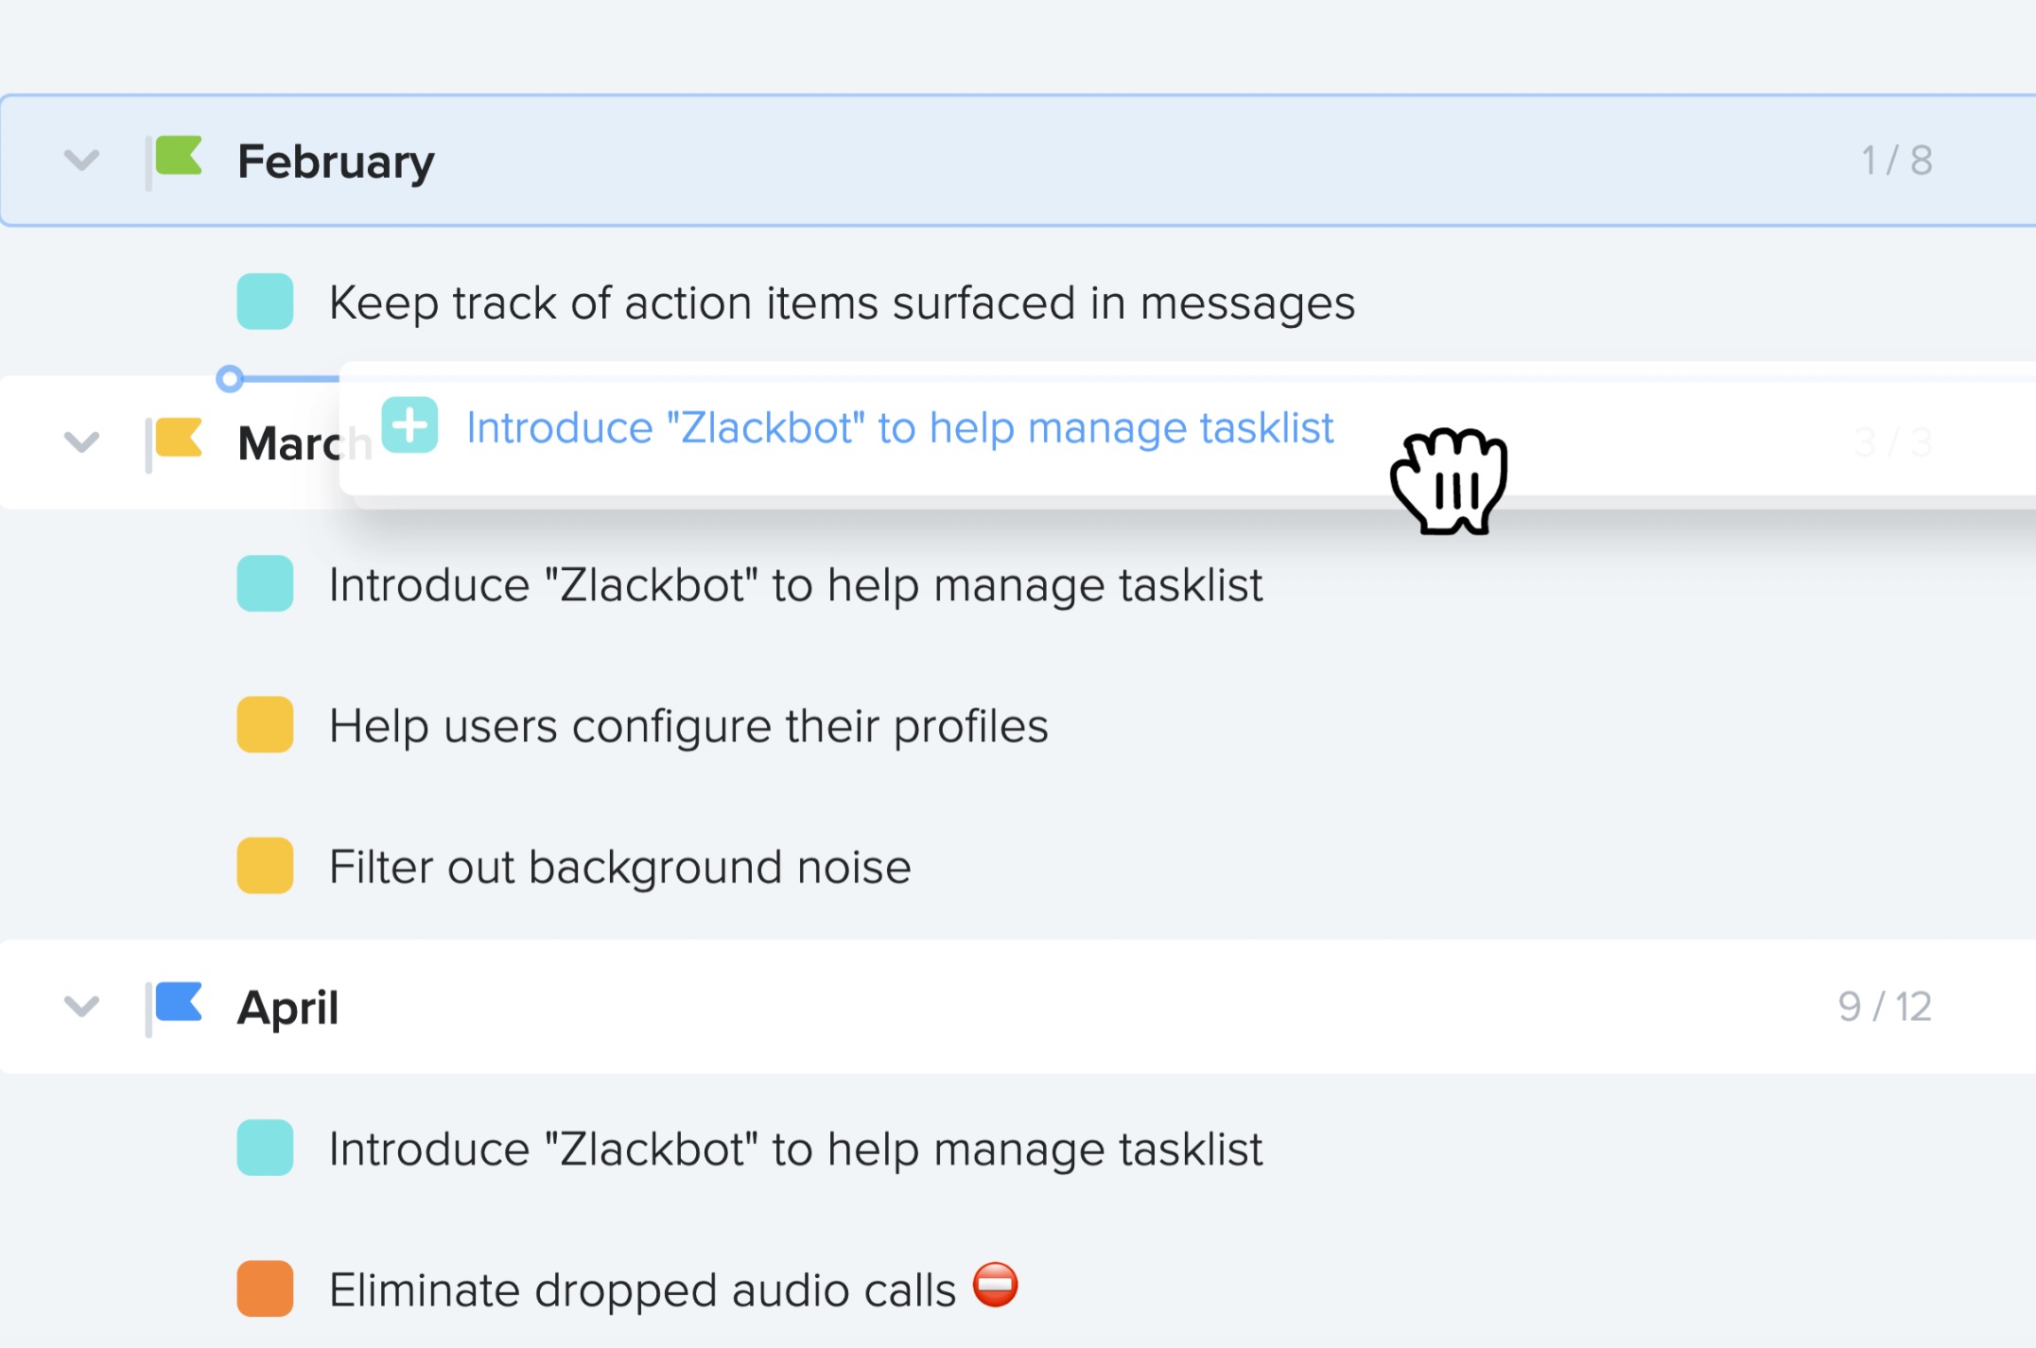
Task: Collapse the February section chevron
Action: coord(81,161)
